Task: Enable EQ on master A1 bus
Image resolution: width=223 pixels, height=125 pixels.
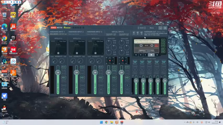Action: tap(135, 70)
